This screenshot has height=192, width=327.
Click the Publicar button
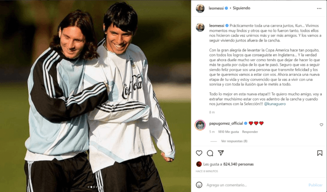[x=315, y=185]
